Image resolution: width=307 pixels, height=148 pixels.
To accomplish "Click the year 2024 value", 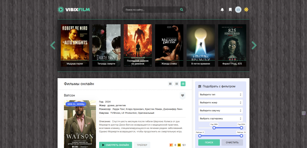I will [x=108, y=102].
